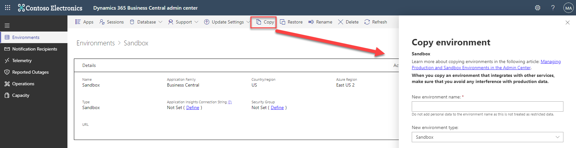Open the New environment type dropdown
576x148 pixels.
coord(488,137)
